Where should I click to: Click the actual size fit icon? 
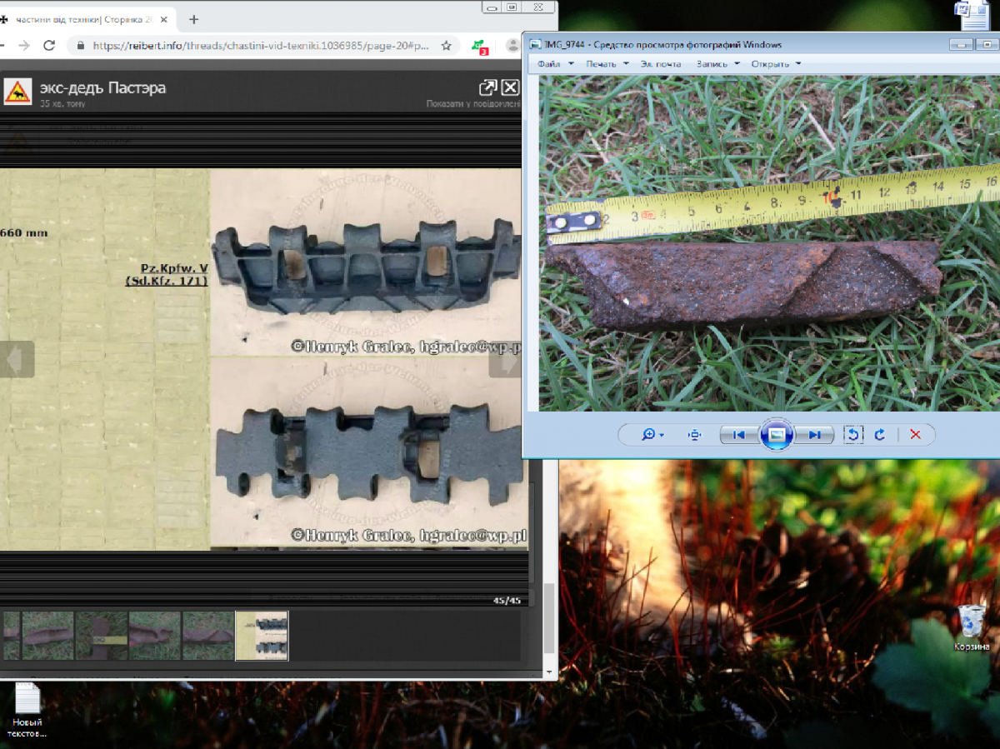694,435
